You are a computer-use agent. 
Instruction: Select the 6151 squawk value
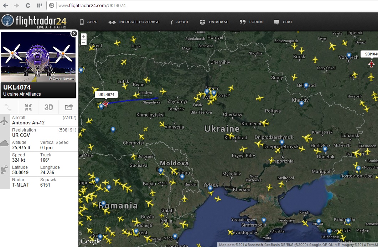point(45,185)
